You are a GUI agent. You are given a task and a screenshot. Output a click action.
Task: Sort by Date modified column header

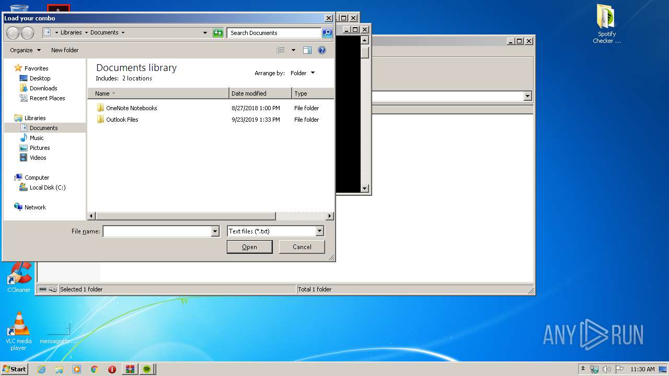click(260, 93)
